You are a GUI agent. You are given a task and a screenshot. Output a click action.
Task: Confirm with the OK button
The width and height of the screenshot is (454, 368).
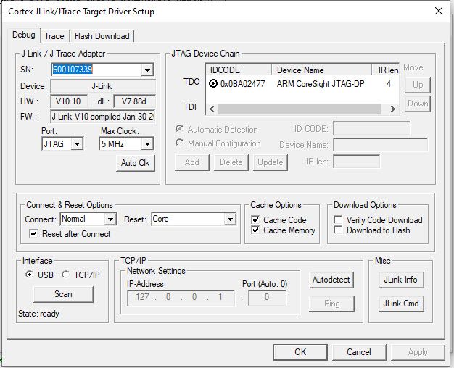tap(300, 352)
